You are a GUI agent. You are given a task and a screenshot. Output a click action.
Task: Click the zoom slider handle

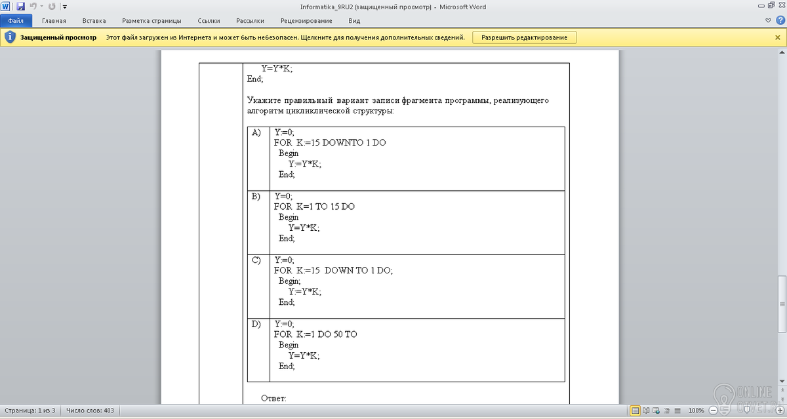pos(746,410)
